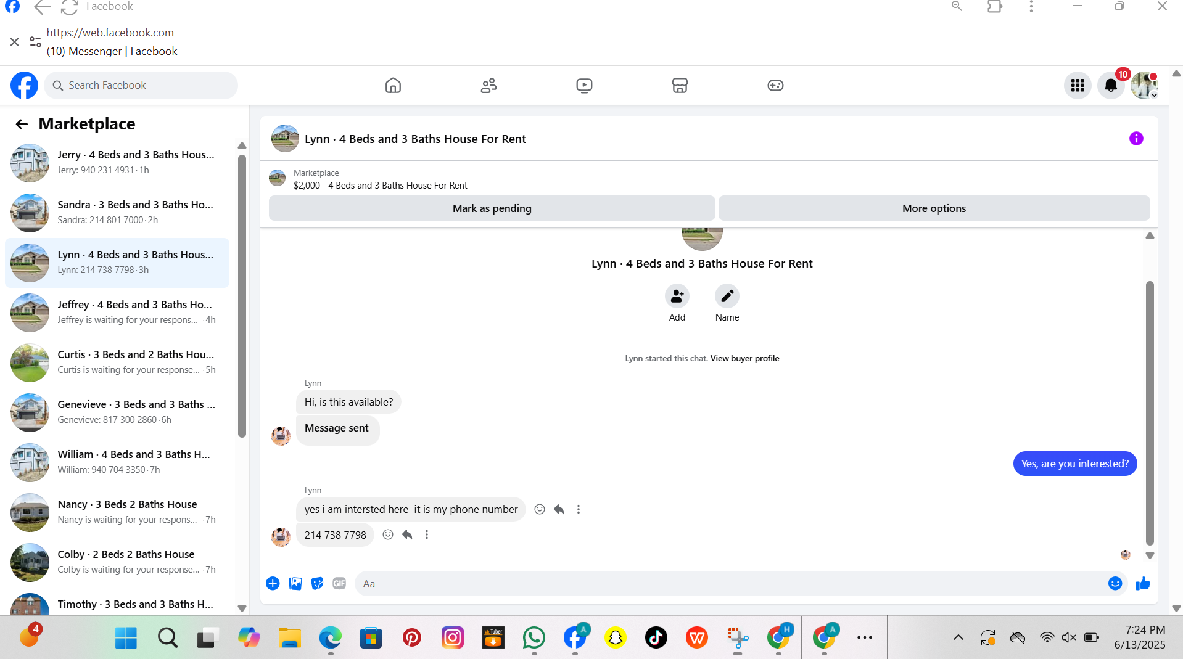
Task: Open Facebook Home tab icon
Action: point(393,85)
